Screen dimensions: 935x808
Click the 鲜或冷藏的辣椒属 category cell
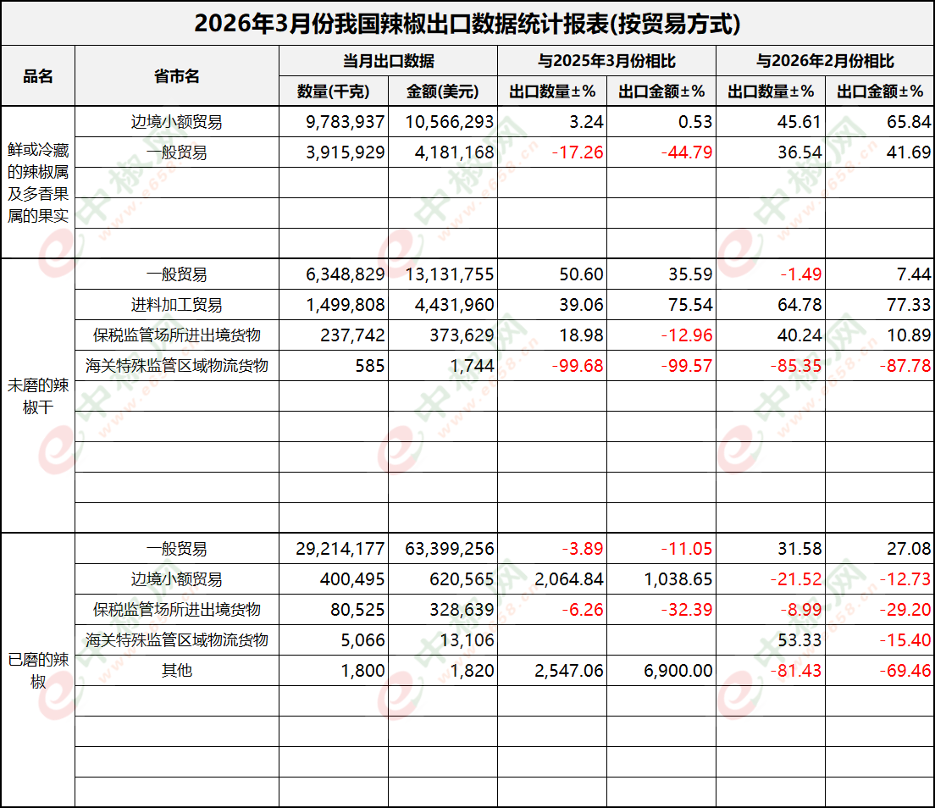click(x=37, y=183)
